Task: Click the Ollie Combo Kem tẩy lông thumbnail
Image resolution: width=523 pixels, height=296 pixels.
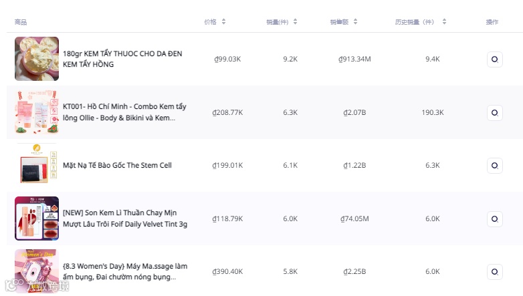Action: coord(37,112)
